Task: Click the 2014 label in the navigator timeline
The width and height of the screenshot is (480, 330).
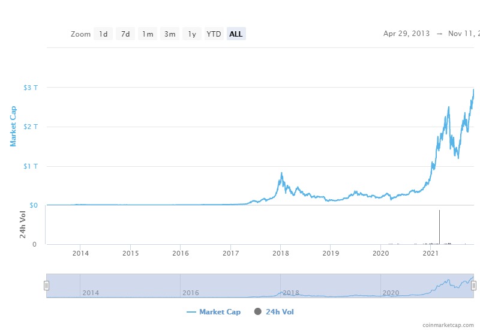Action: click(x=91, y=293)
